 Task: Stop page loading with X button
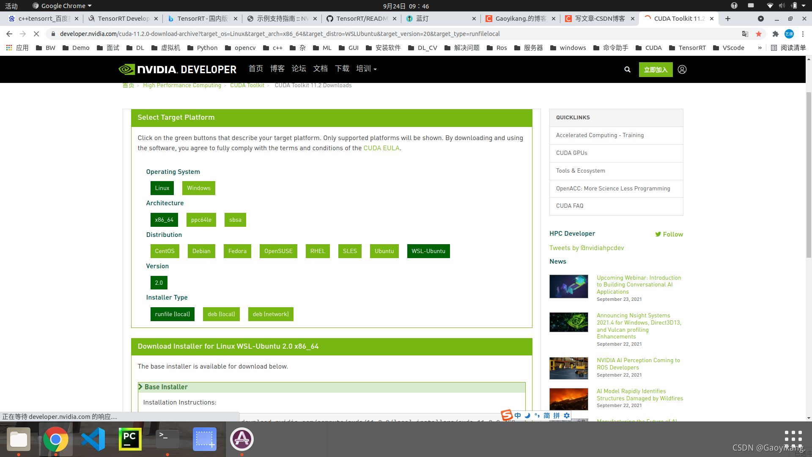36,34
